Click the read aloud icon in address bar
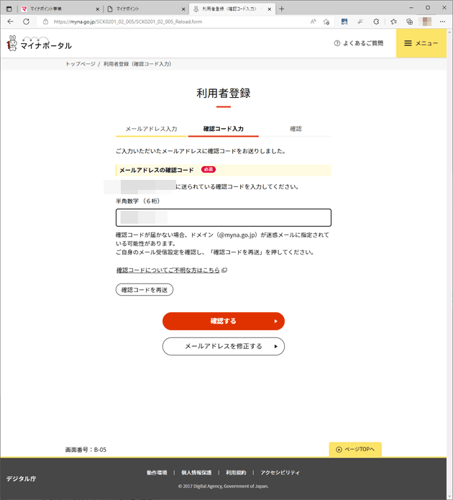Viewport: 453px width, 500px height. coord(313,22)
